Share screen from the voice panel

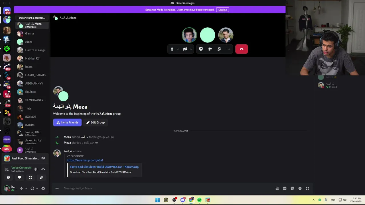(x=19, y=177)
